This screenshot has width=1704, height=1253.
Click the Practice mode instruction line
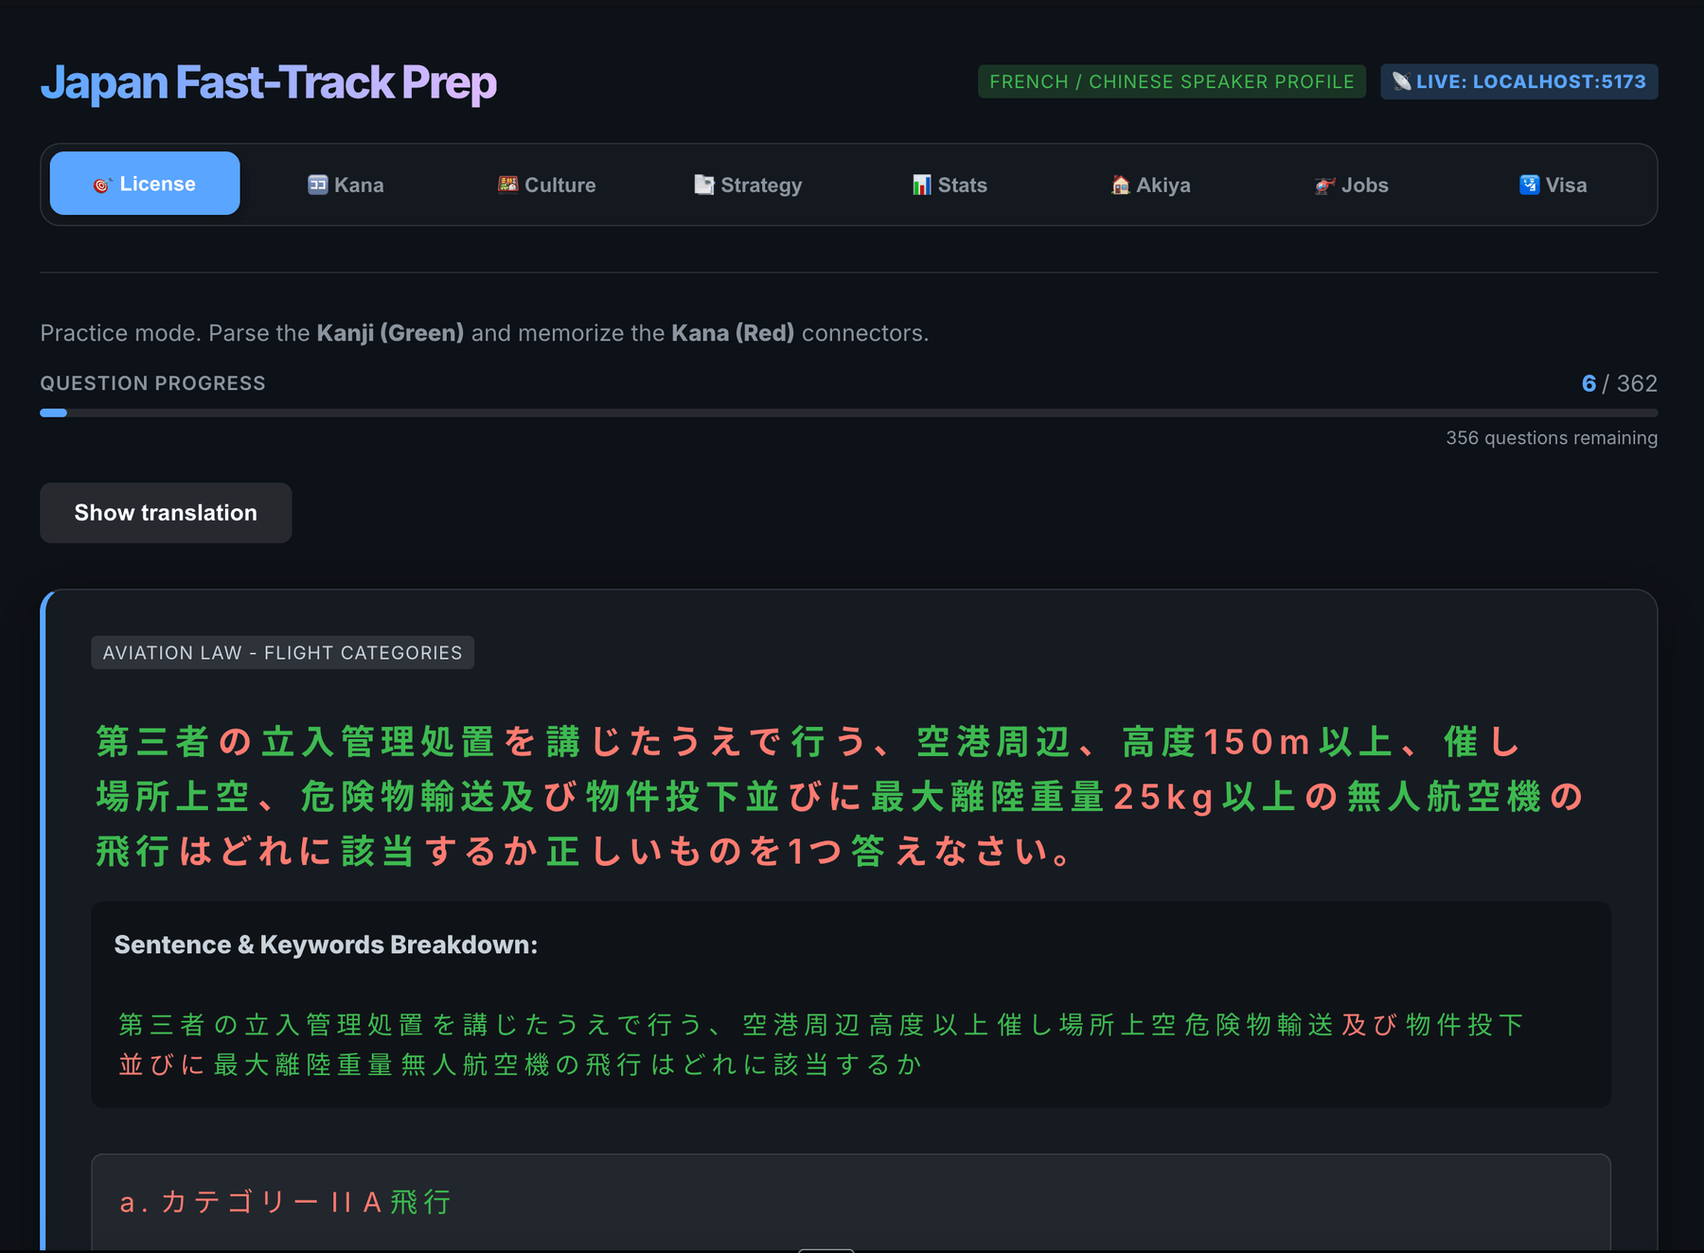pos(484,333)
